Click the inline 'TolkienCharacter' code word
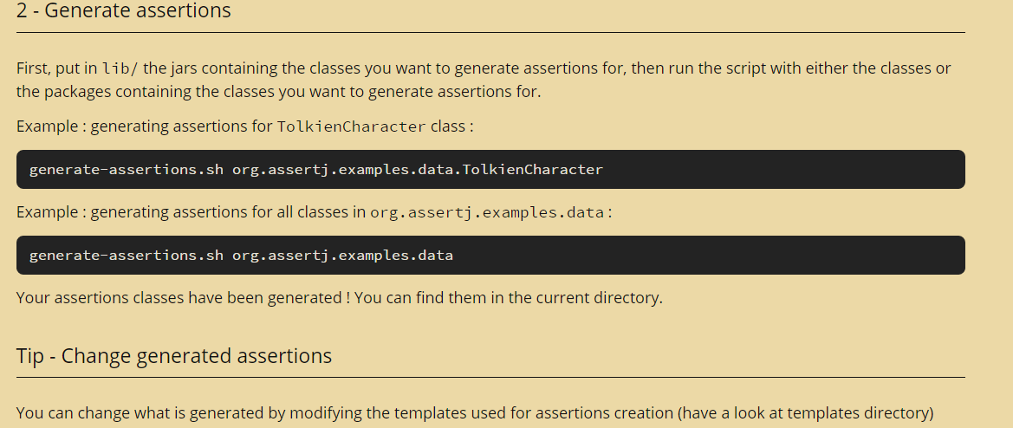This screenshot has height=428, width=1013. [x=352, y=126]
